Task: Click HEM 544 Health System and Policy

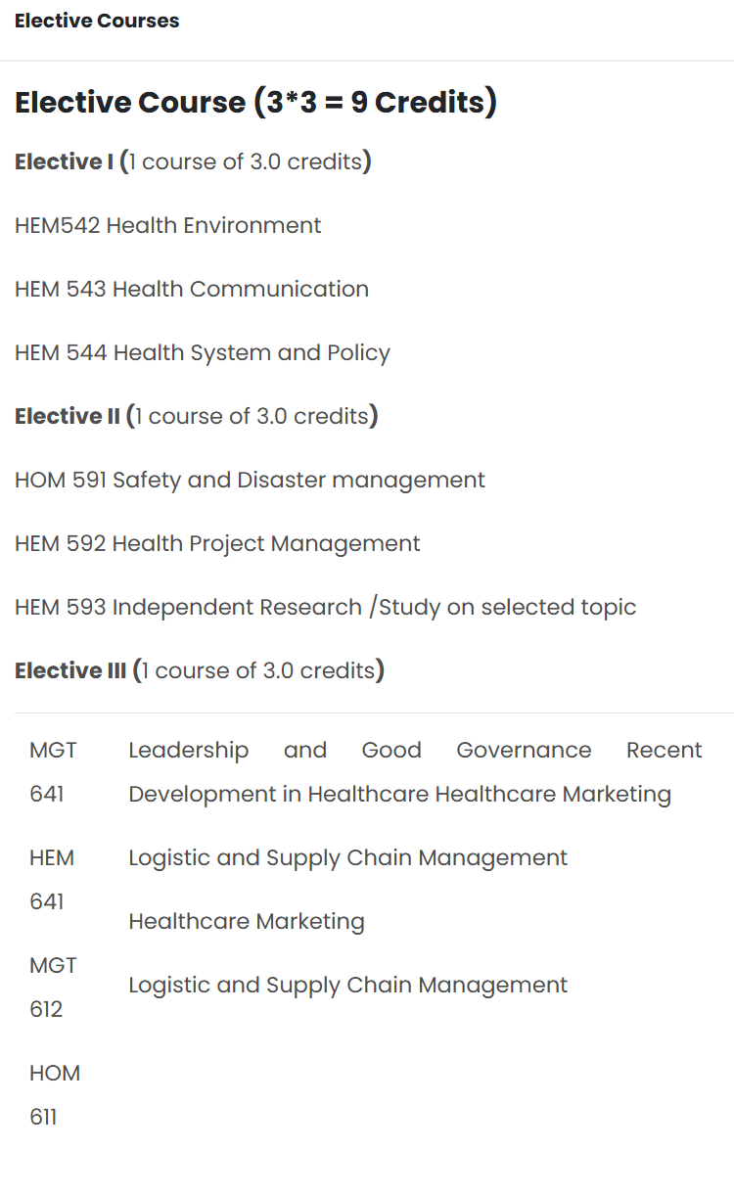Action: (203, 353)
